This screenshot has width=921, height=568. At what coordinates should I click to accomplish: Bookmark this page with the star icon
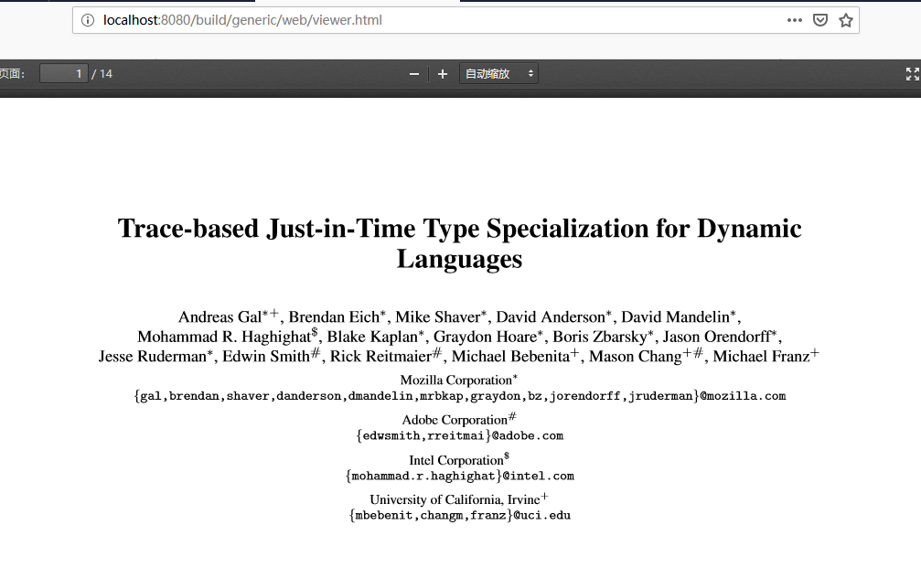tap(846, 20)
